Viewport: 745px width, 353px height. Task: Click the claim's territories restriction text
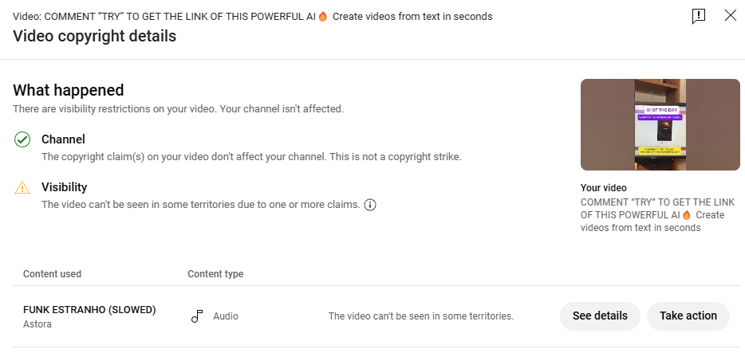pyautogui.click(x=421, y=316)
